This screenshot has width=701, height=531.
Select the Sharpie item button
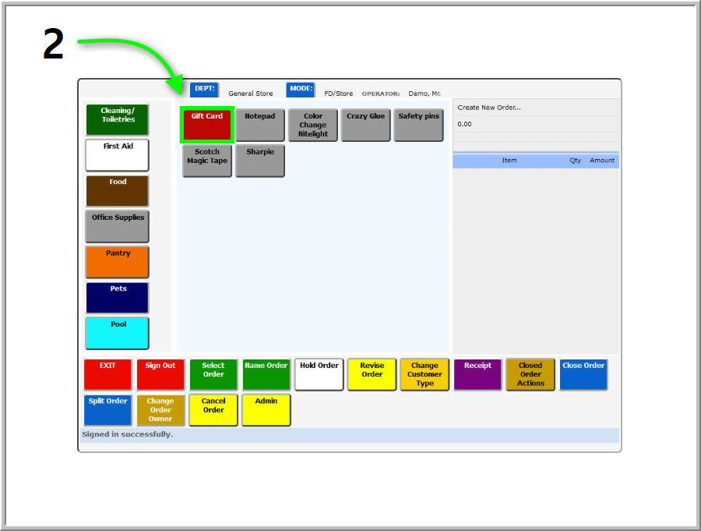pyautogui.click(x=260, y=161)
